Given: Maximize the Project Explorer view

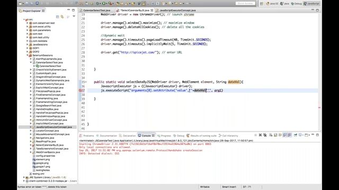Looking at the screenshot, I should [73, 10].
